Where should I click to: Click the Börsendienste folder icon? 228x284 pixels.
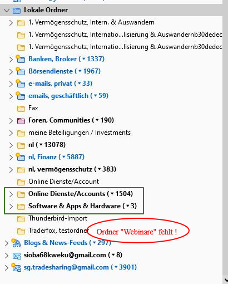(x=21, y=71)
